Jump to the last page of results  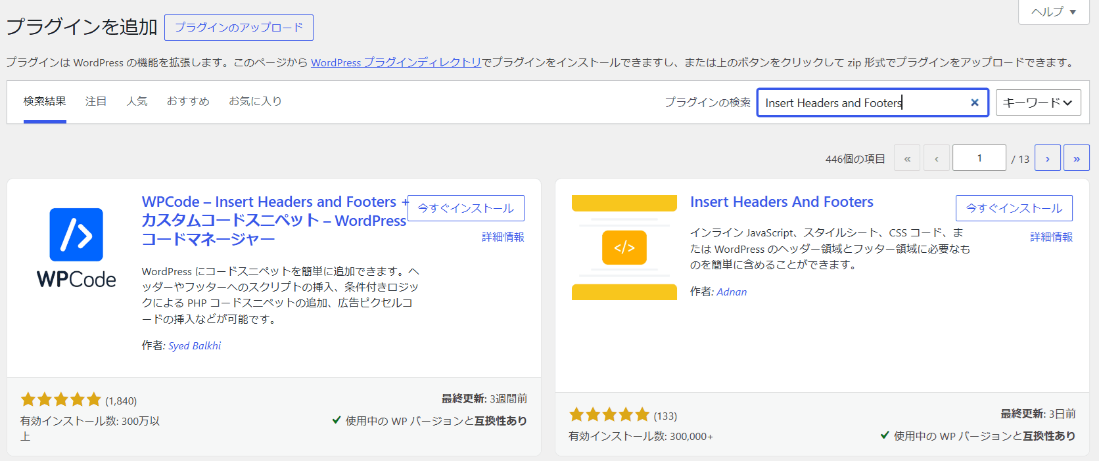[x=1077, y=158]
